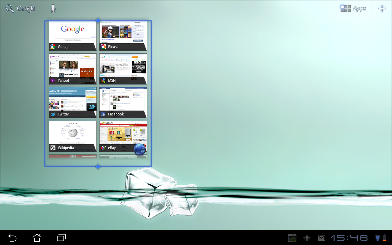Tap the "Google" text in the search bar
The width and height of the screenshot is (392, 245).
(x=26, y=9)
